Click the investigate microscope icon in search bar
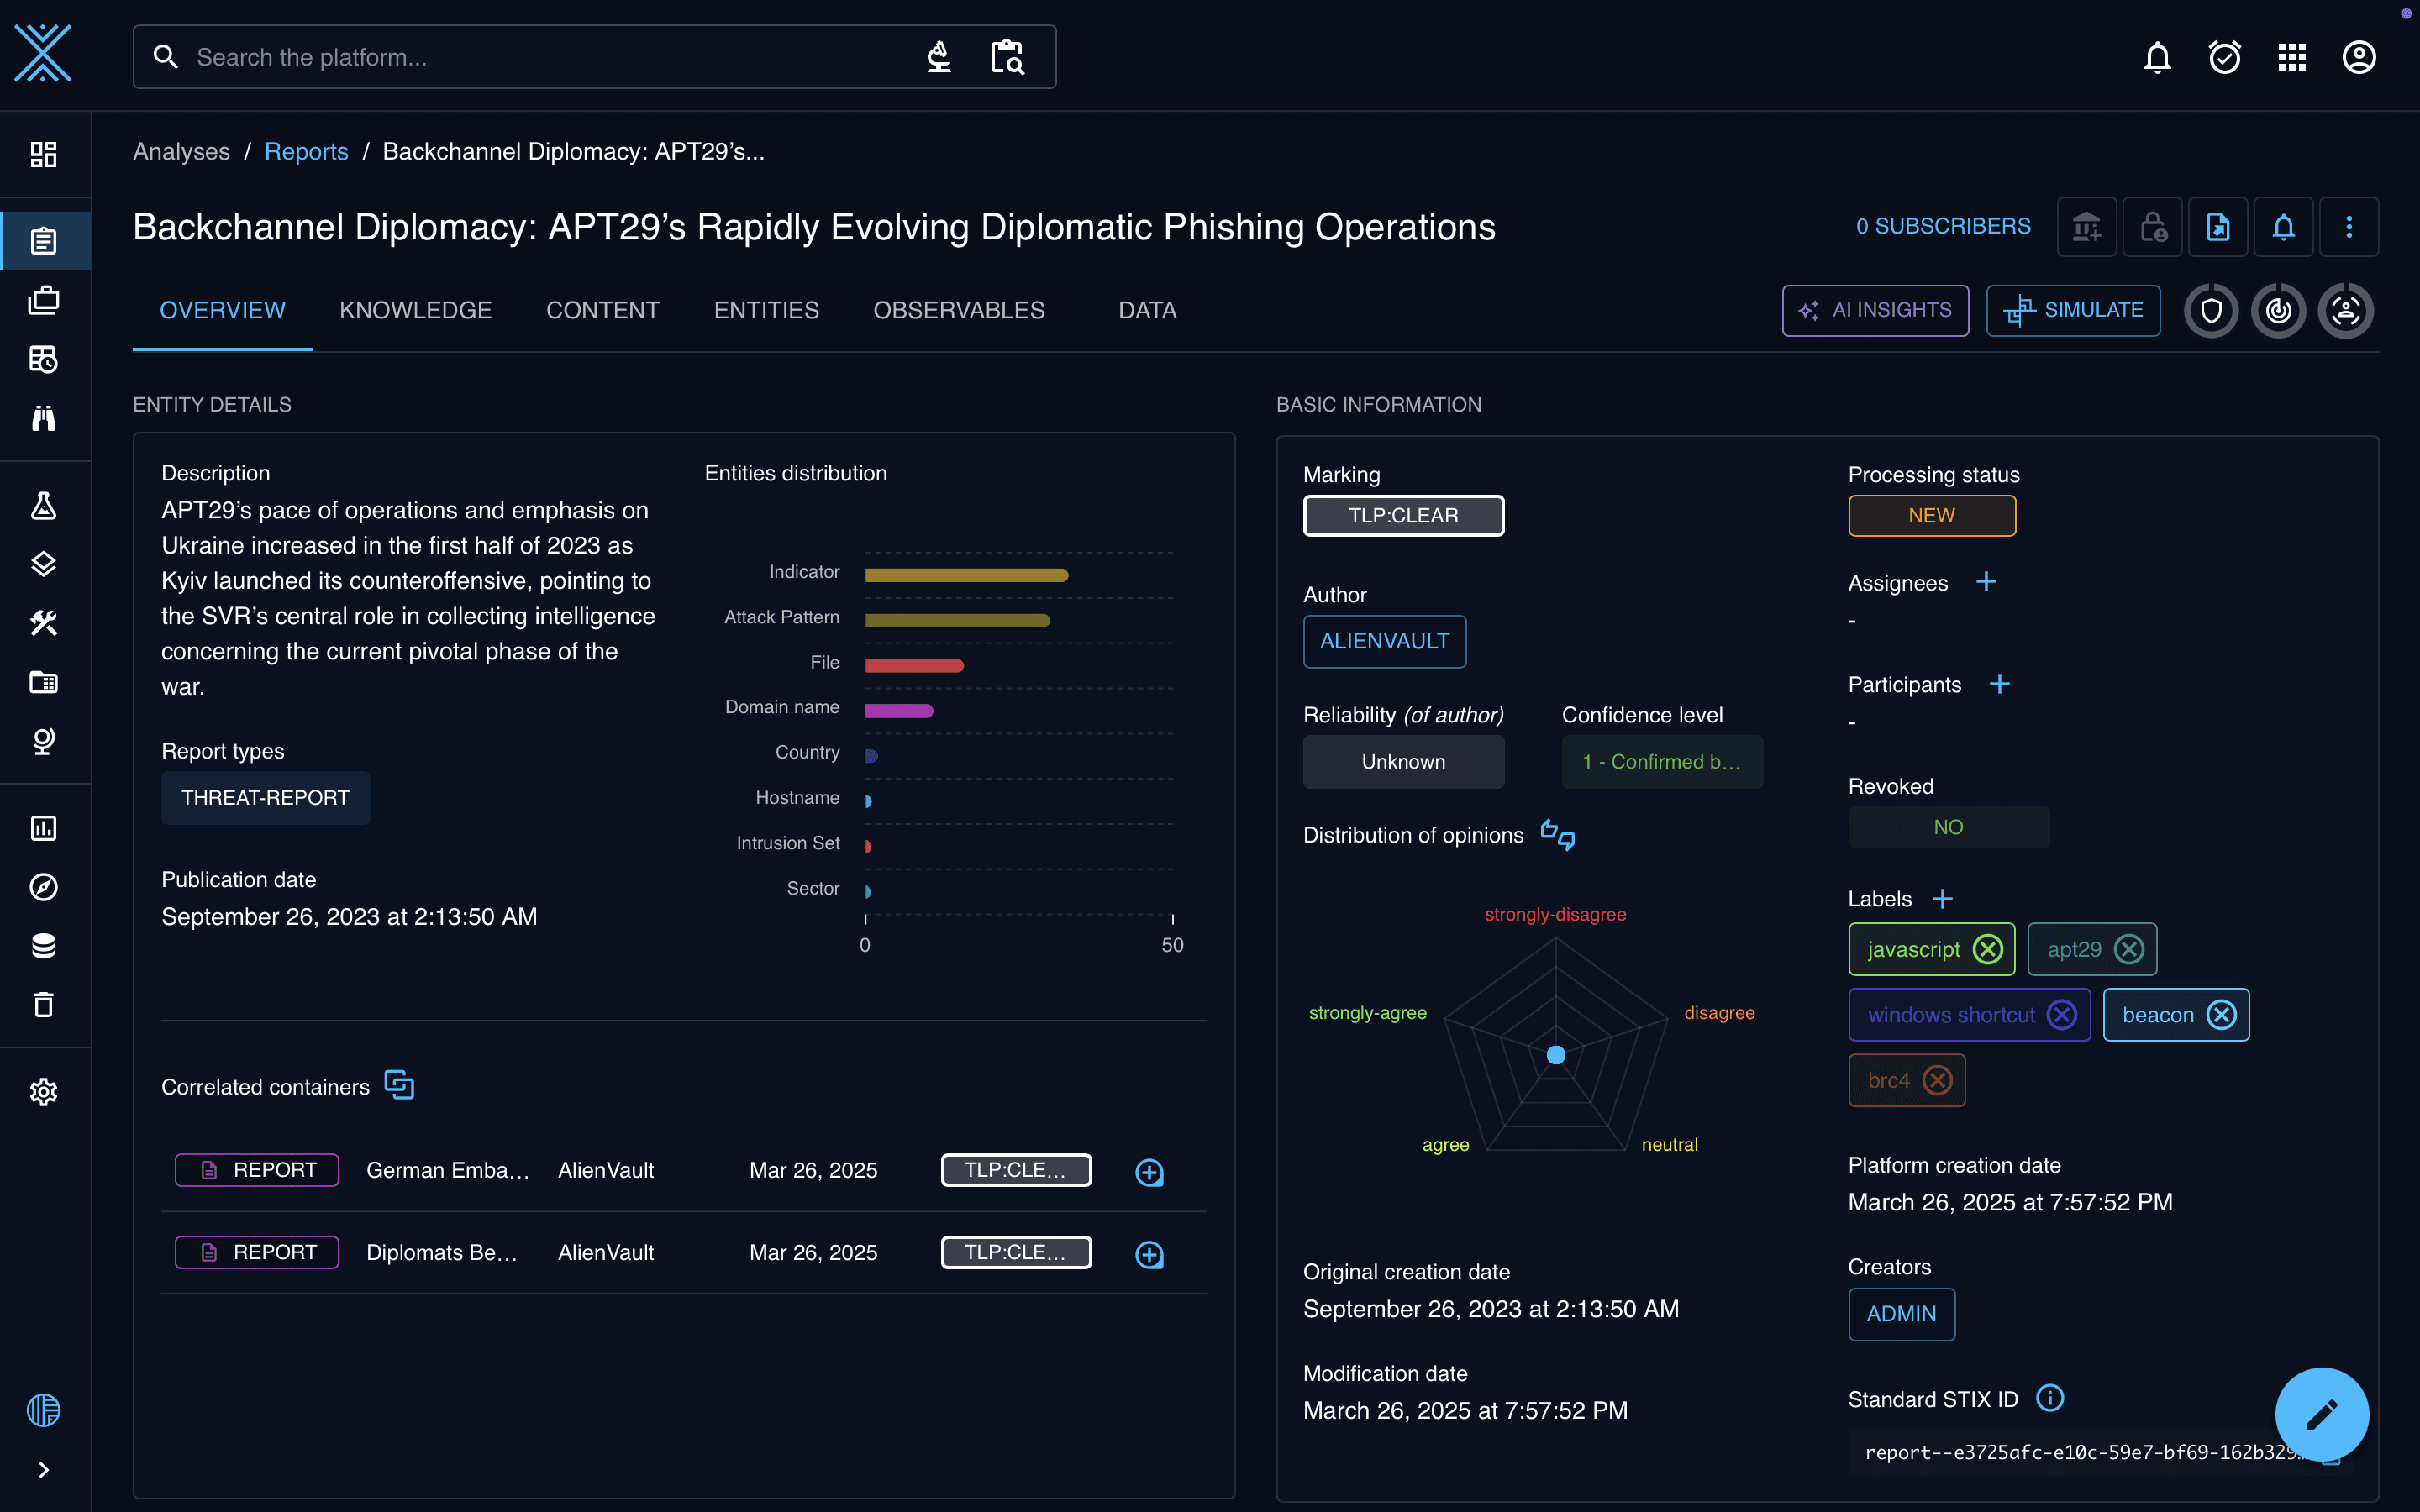 938,57
